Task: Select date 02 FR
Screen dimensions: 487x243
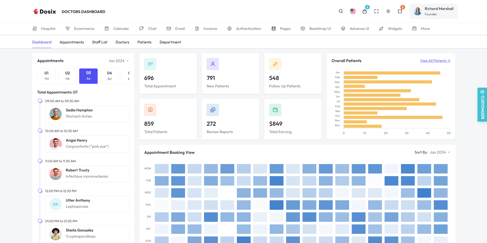Action: pos(67,76)
